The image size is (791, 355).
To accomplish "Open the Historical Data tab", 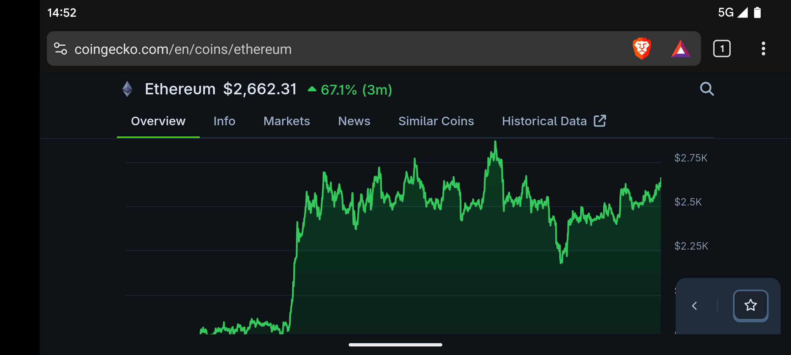I will pos(544,121).
